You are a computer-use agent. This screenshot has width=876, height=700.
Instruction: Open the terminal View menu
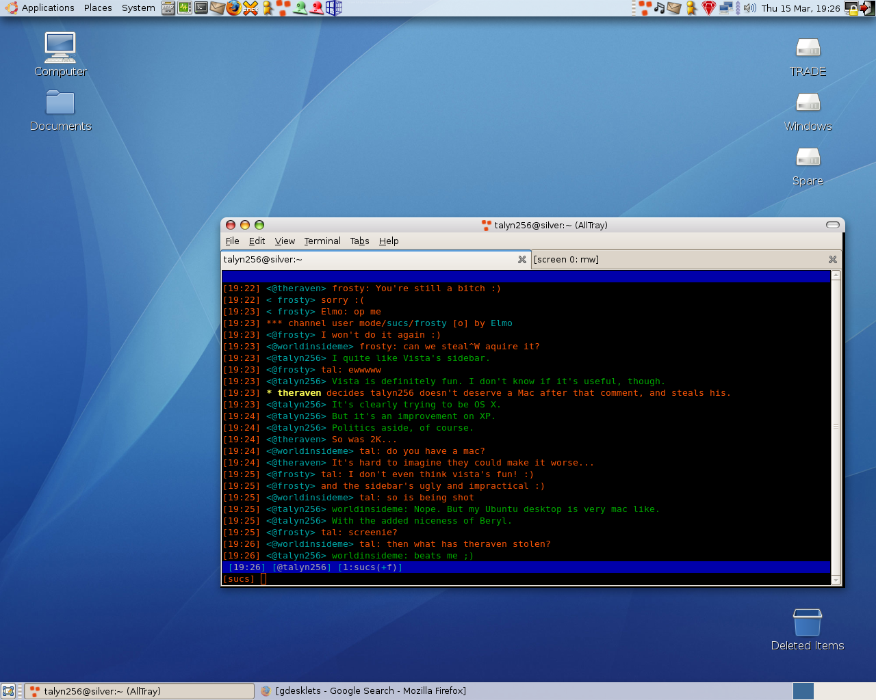(285, 241)
